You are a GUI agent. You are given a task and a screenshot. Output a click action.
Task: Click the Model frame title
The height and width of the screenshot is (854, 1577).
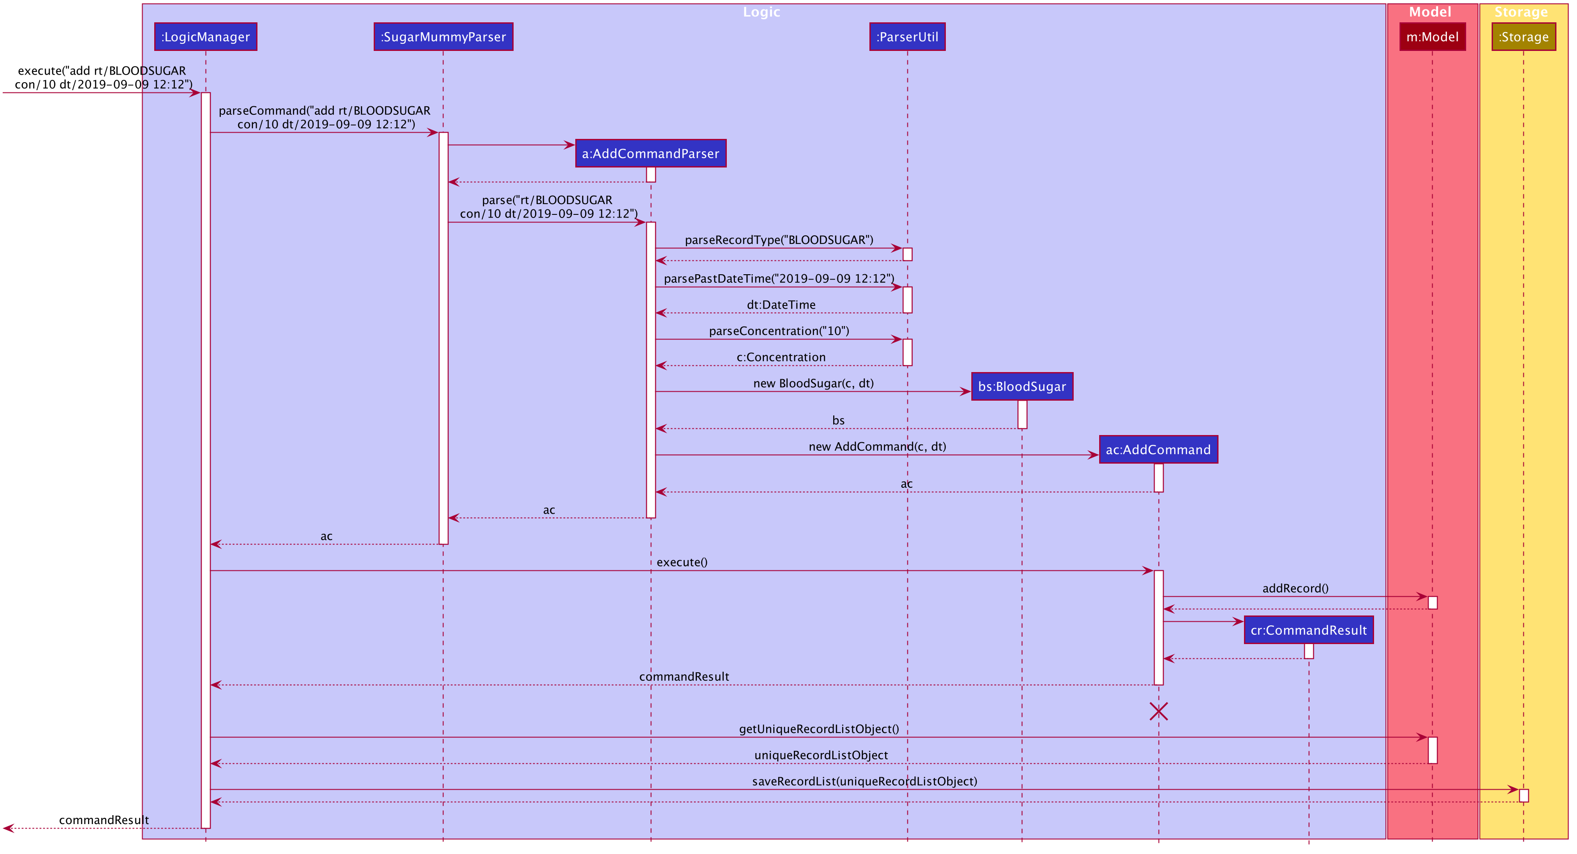[1430, 12]
